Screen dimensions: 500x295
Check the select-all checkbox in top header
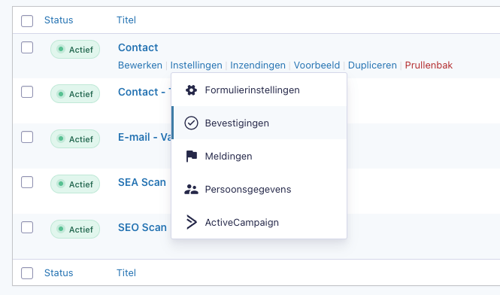[x=27, y=21]
